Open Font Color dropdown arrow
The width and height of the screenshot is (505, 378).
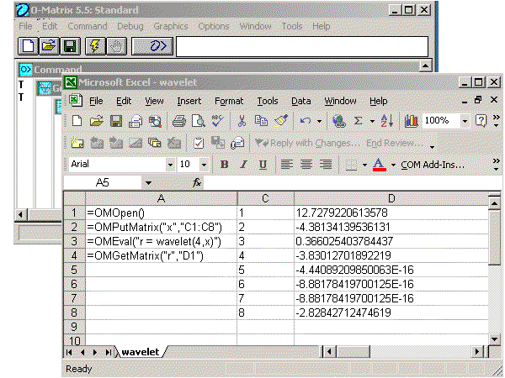click(x=393, y=165)
